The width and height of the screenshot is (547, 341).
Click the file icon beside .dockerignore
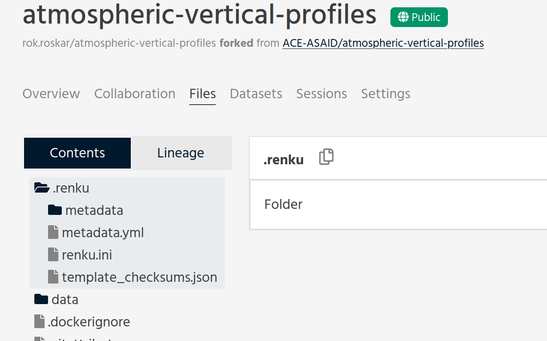click(39, 321)
